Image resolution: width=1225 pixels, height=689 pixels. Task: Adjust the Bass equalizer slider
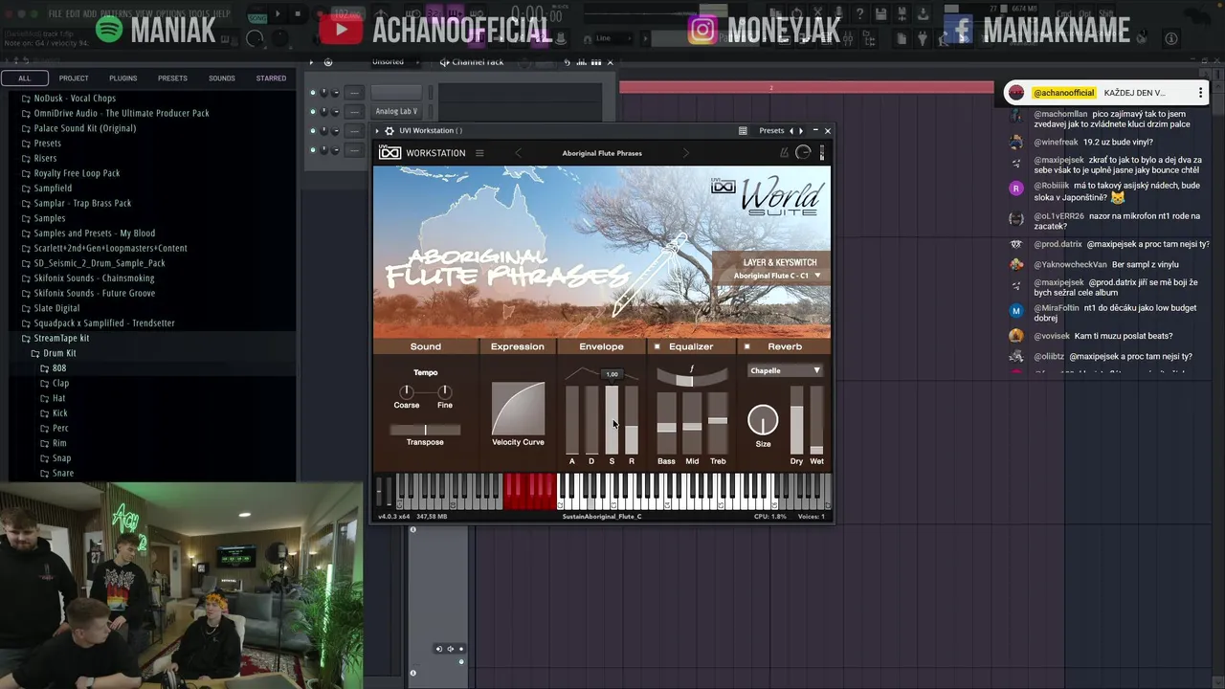click(666, 422)
